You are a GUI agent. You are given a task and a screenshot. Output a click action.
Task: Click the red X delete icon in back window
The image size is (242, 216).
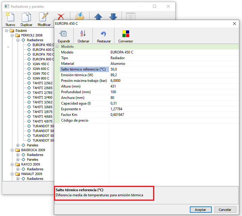[x=61, y=17]
